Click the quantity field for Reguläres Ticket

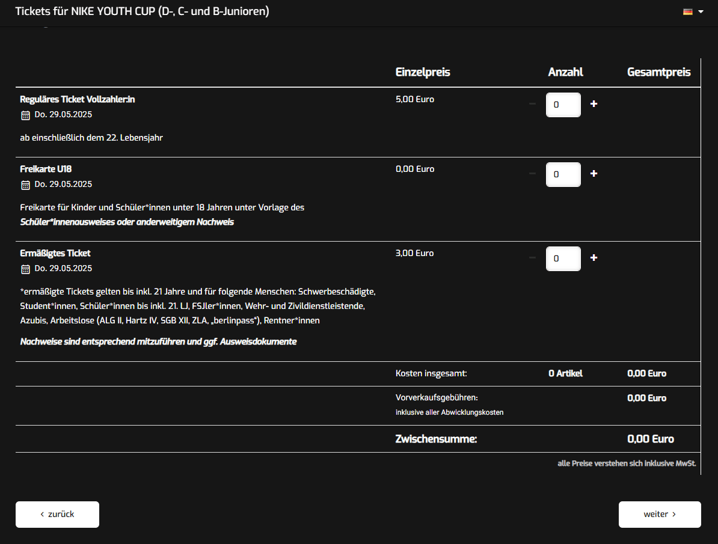[x=563, y=105]
